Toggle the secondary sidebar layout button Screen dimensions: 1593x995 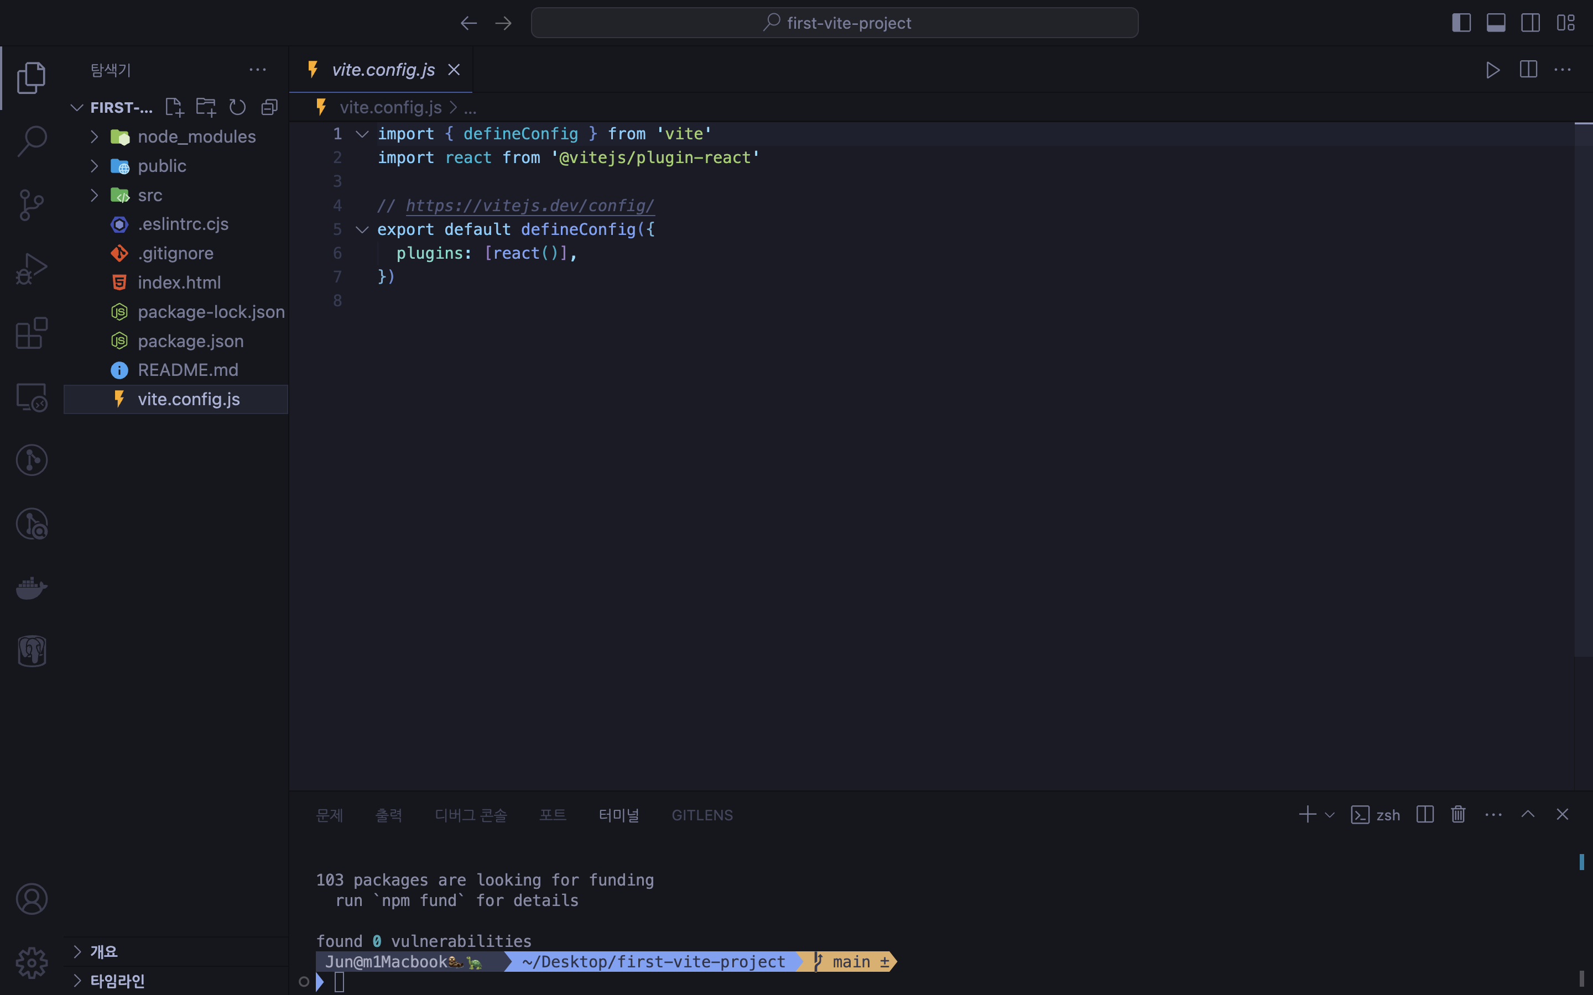click(1530, 23)
